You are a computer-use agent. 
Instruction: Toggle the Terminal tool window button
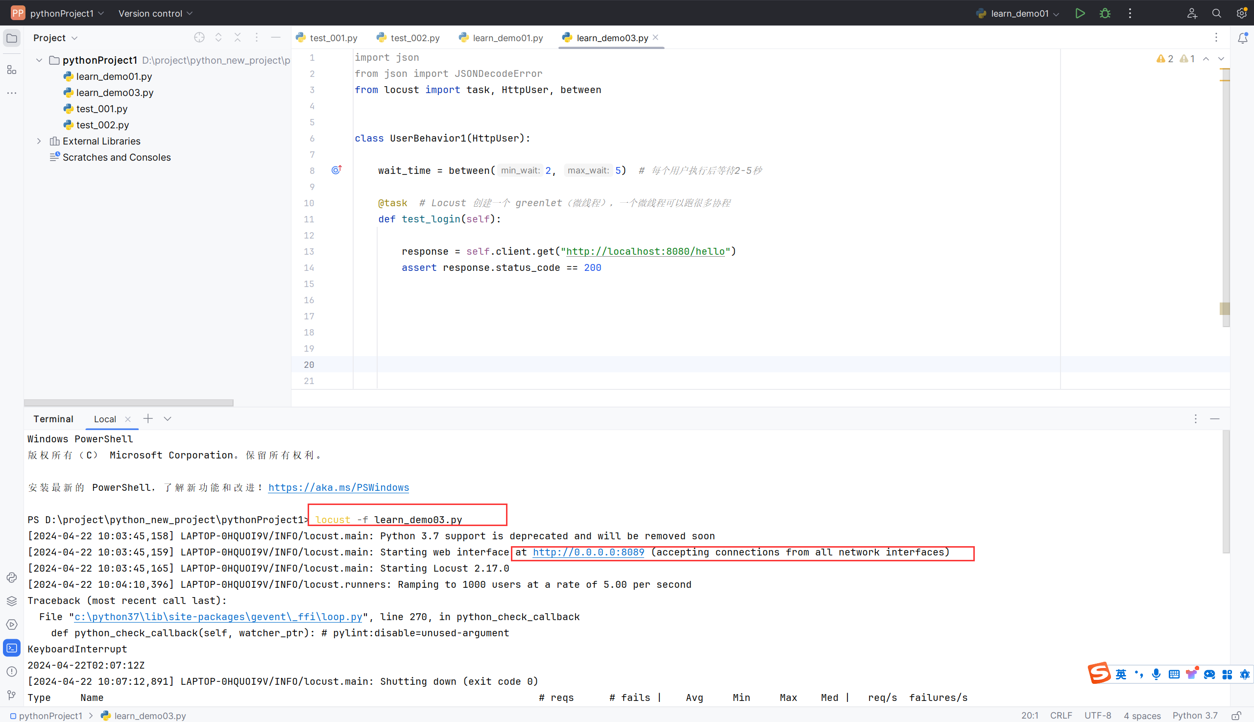click(x=12, y=648)
